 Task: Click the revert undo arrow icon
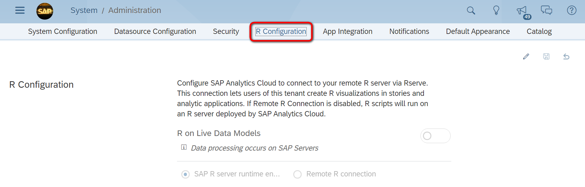click(x=566, y=57)
